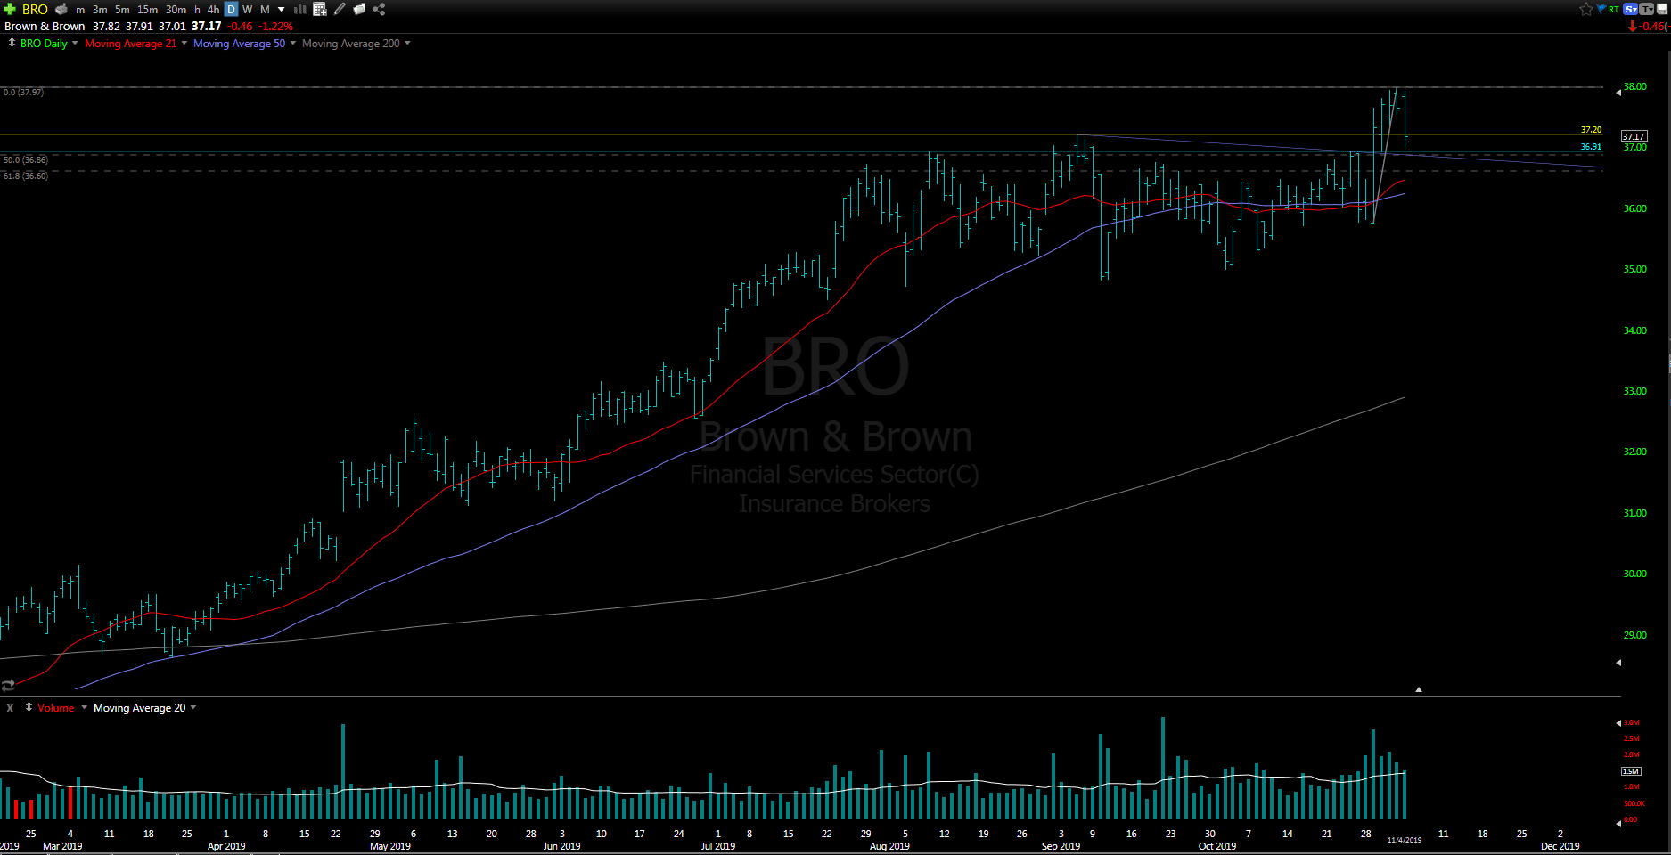The image size is (1671, 855).
Task: Click the green plus add-symbol icon
Action: [10, 9]
